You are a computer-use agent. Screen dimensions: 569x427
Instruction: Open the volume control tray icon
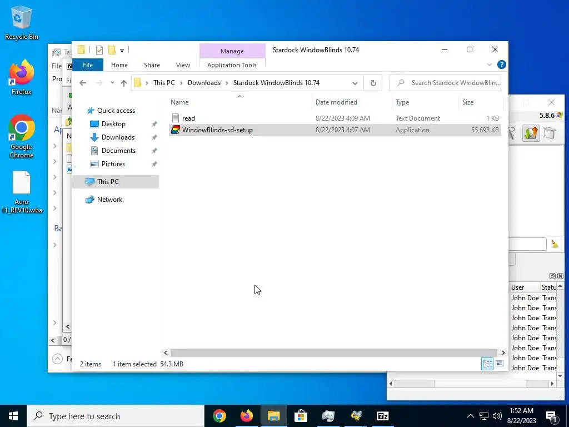[x=497, y=416]
